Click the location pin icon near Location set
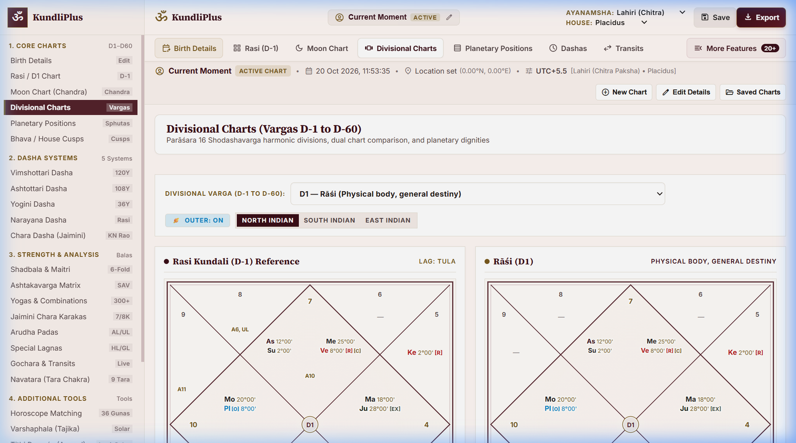 coord(408,71)
